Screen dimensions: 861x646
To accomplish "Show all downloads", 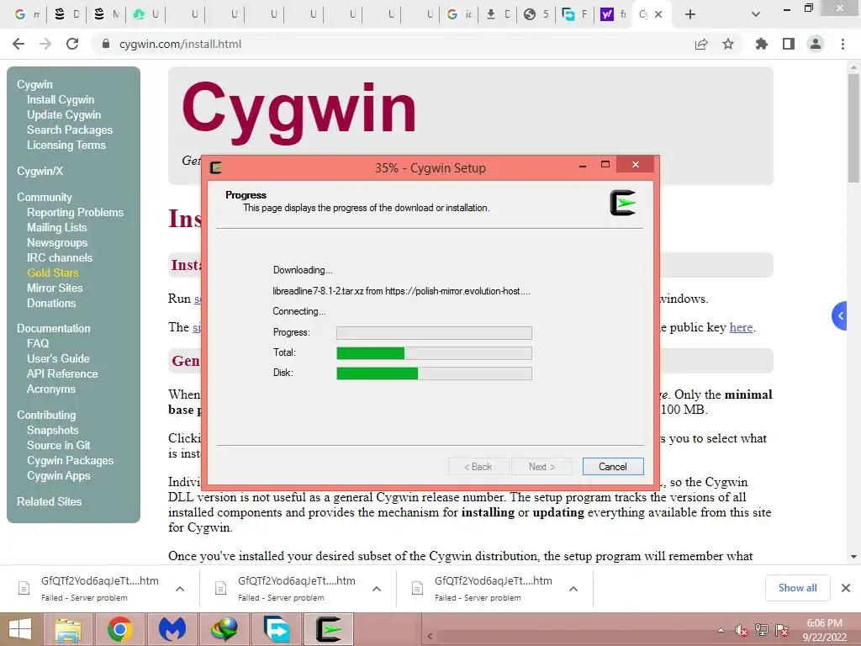I will 797,588.
